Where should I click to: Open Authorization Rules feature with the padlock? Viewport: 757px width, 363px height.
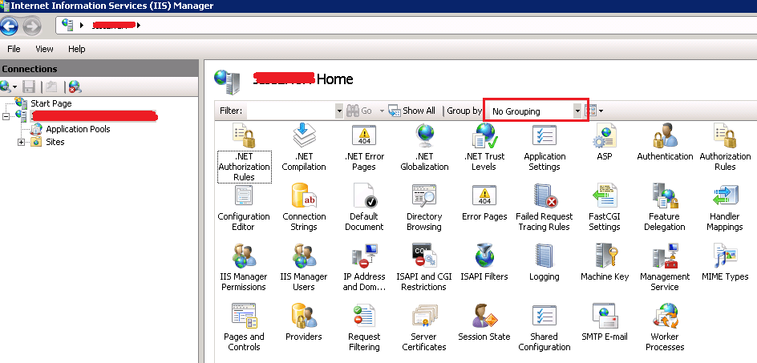click(x=725, y=147)
